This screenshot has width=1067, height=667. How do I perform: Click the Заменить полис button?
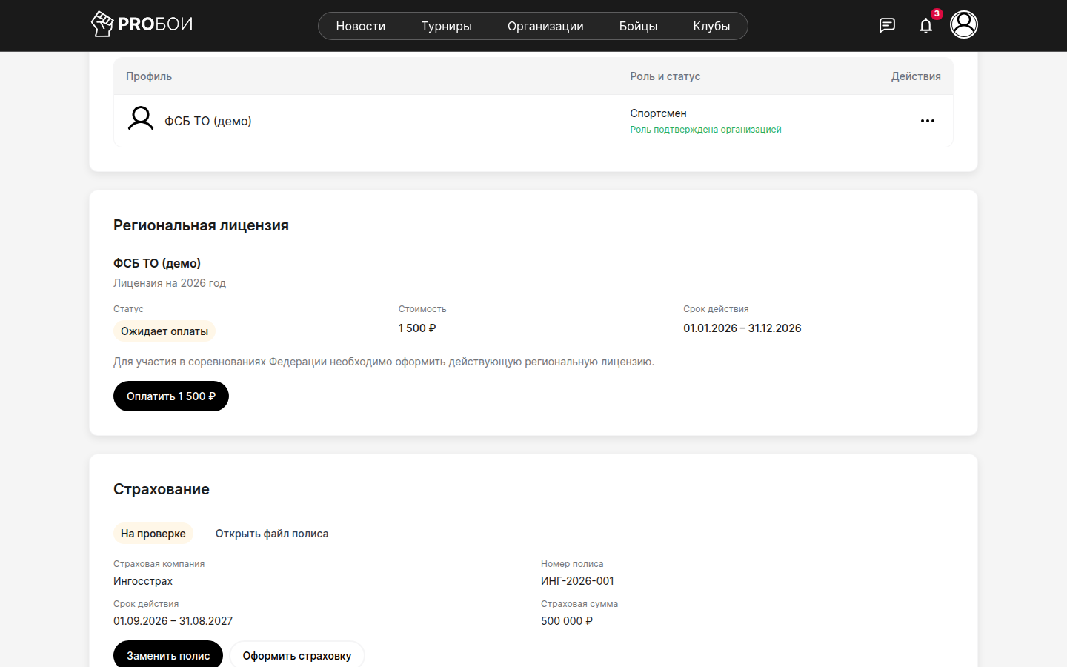(168, 655)
